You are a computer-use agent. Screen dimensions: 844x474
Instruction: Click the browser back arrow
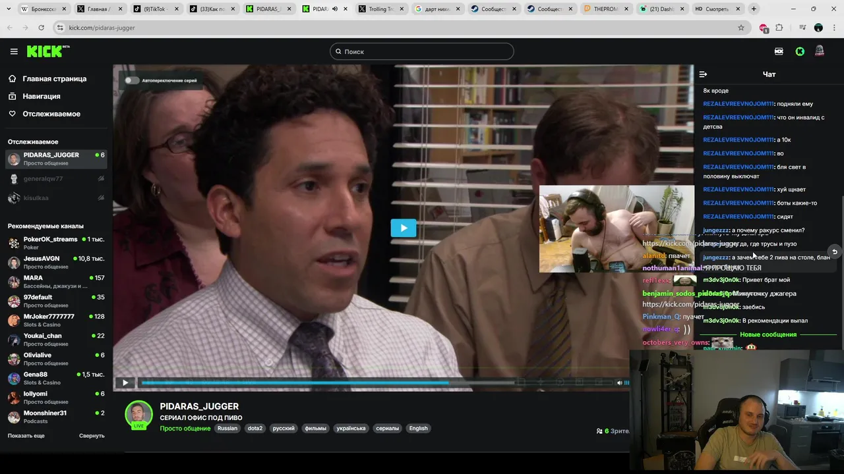9,28
